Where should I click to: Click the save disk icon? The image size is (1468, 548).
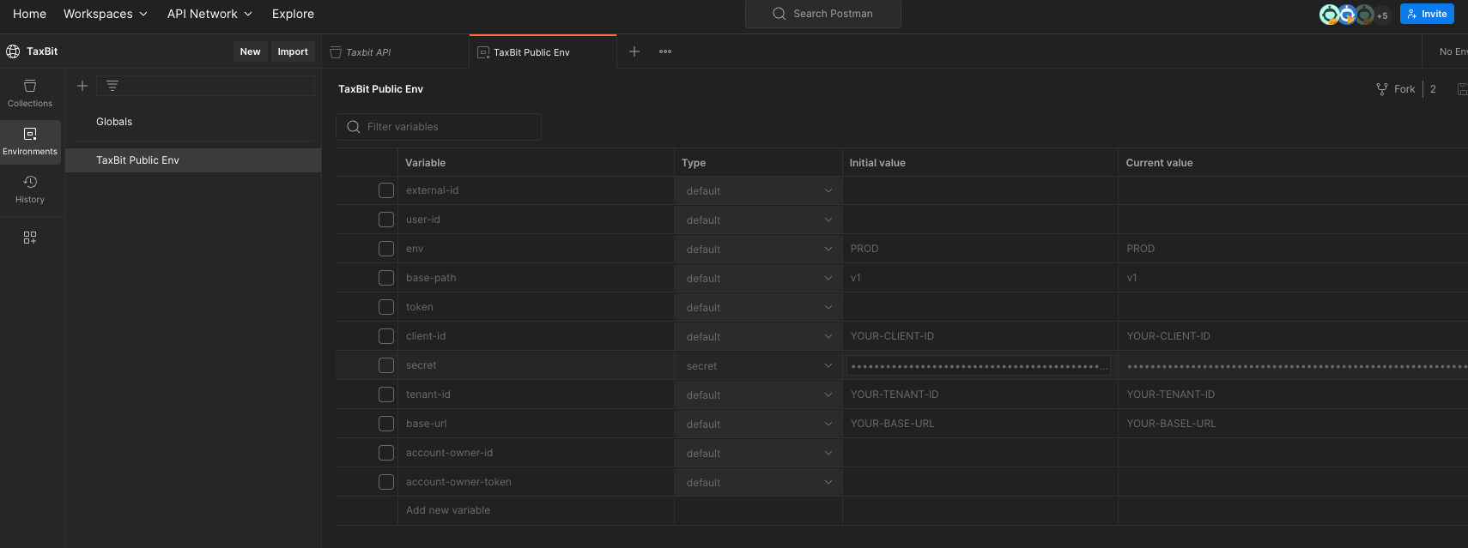point(1462,89)
